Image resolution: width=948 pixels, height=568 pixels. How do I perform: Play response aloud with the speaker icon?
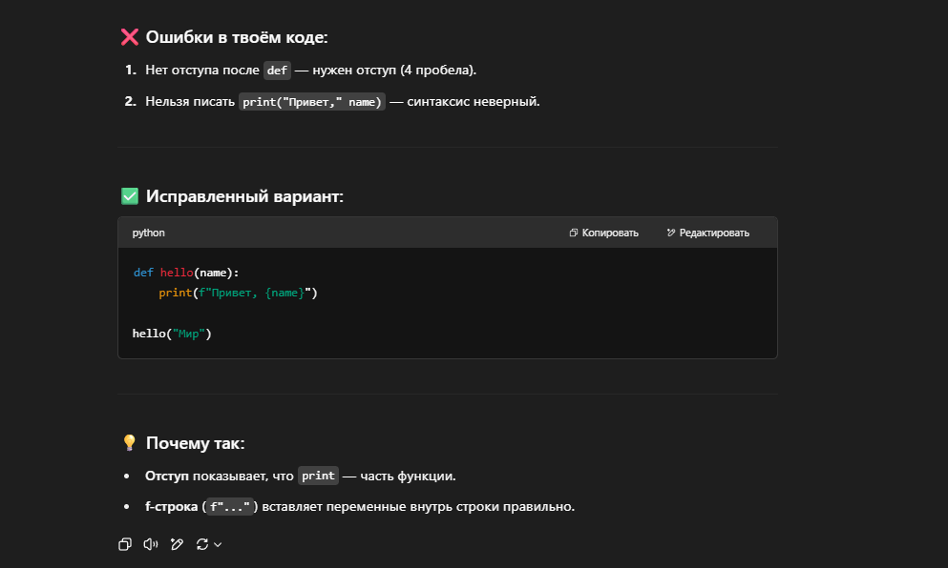click(151, 544)
